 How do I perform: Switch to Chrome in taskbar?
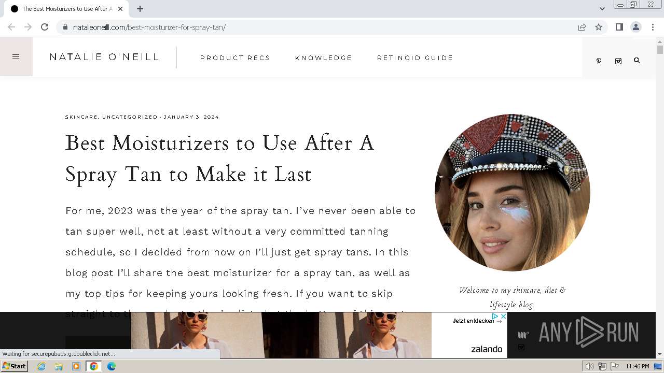tap(94, 366)
